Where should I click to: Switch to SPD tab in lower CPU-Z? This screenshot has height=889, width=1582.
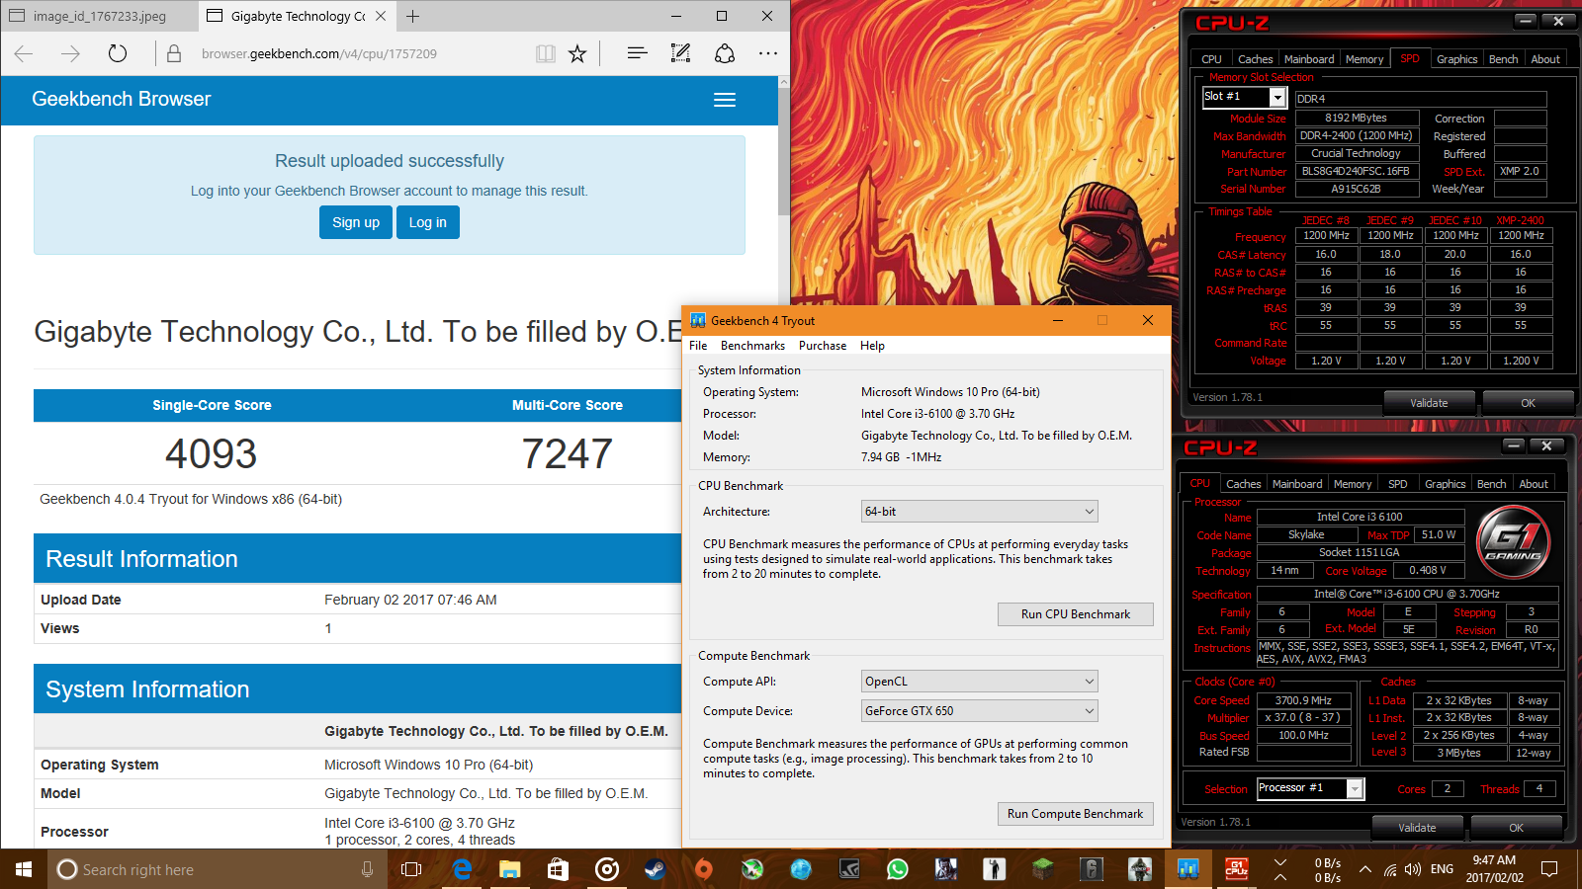(1397, 484)
